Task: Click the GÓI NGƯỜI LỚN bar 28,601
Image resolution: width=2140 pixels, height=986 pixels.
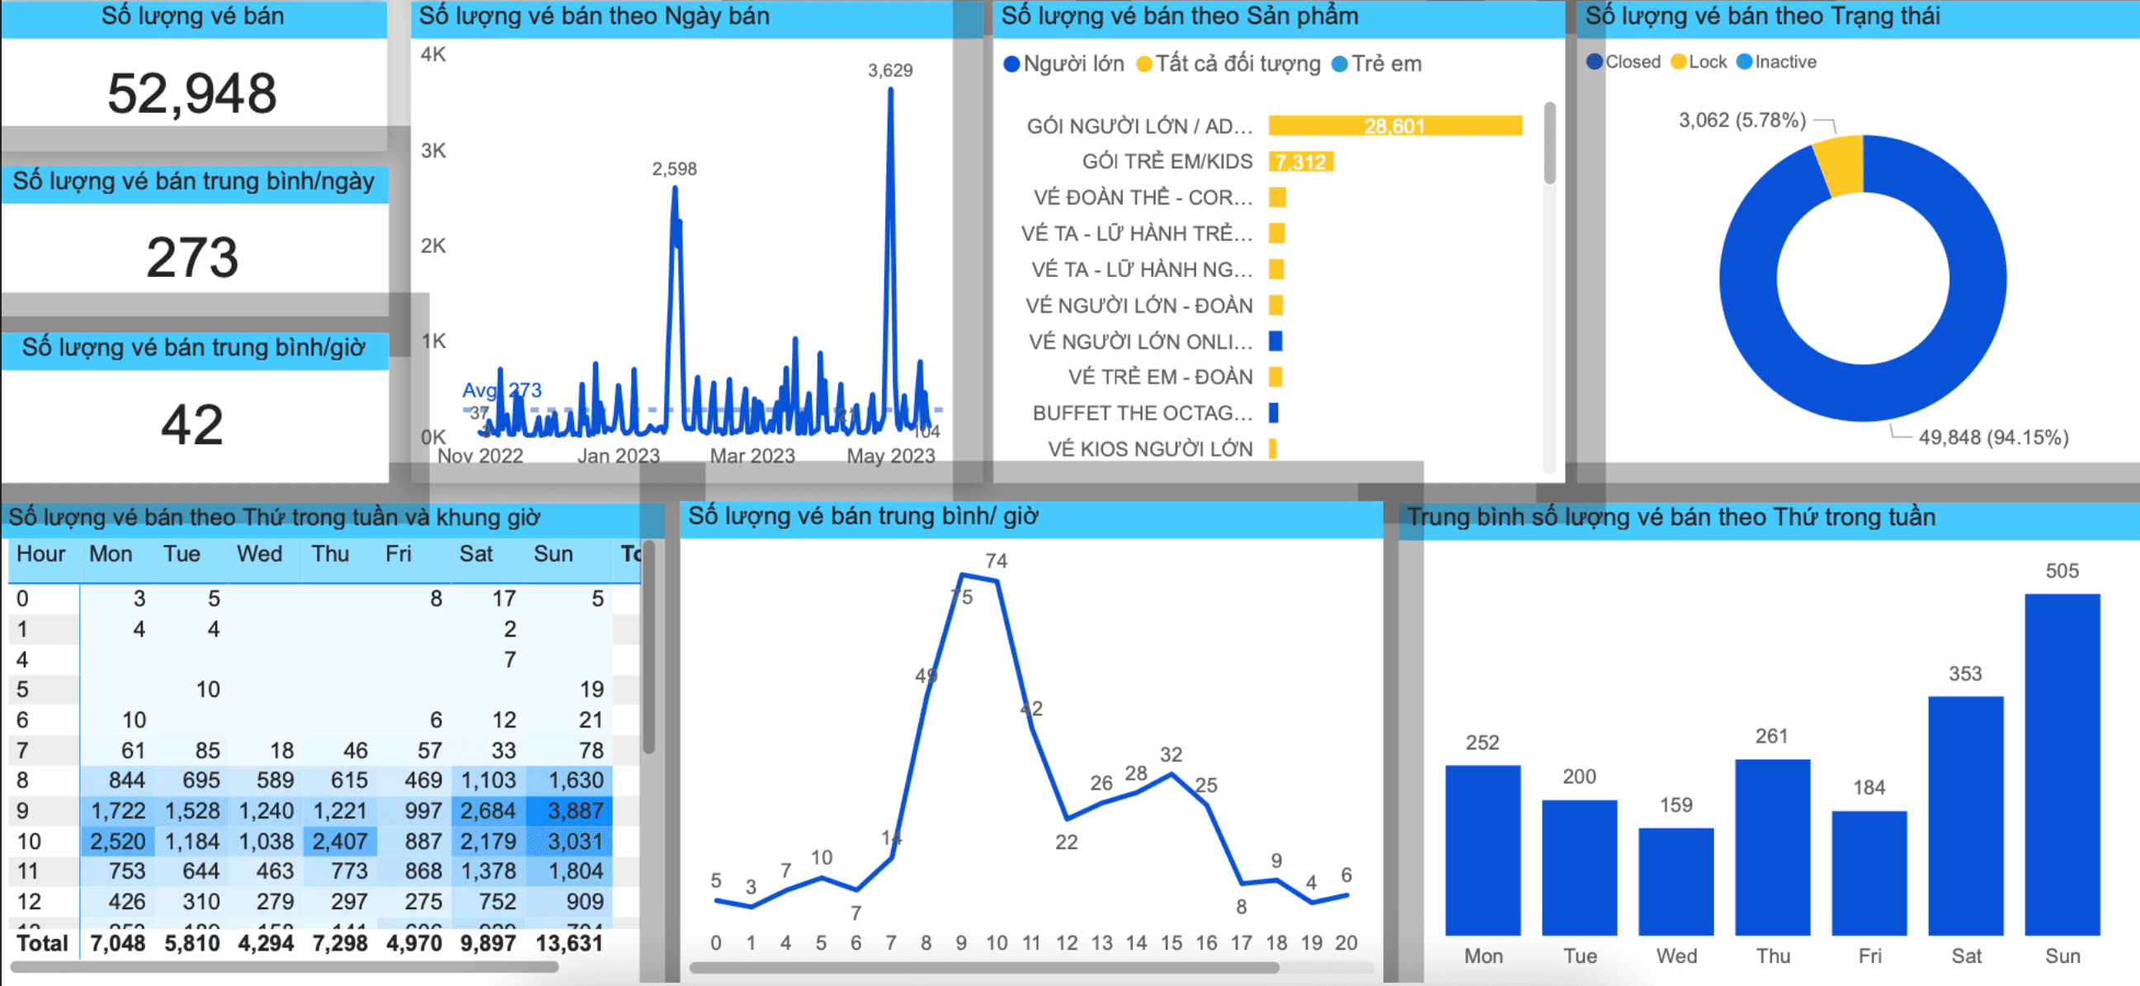Action: (x=1395, y=125)
